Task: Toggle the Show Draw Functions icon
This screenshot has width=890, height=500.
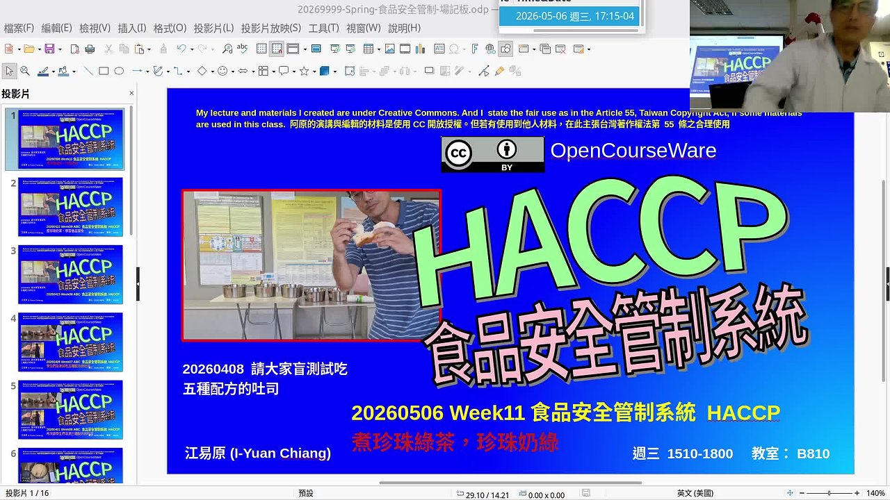Action: [x=505, y=49]
